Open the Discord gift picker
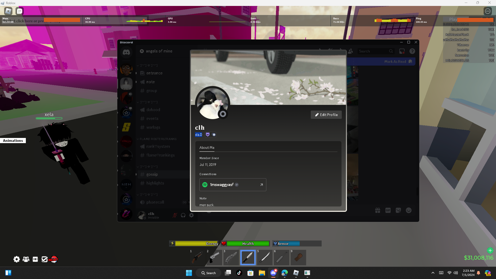 pyautogui.click(x=378, y=211)
